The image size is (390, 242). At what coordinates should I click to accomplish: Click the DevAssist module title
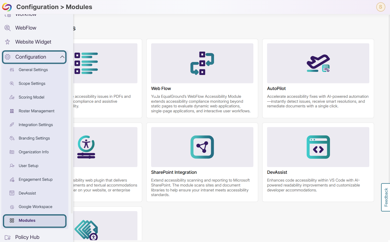pyautogui.click(x=277, y=172)
